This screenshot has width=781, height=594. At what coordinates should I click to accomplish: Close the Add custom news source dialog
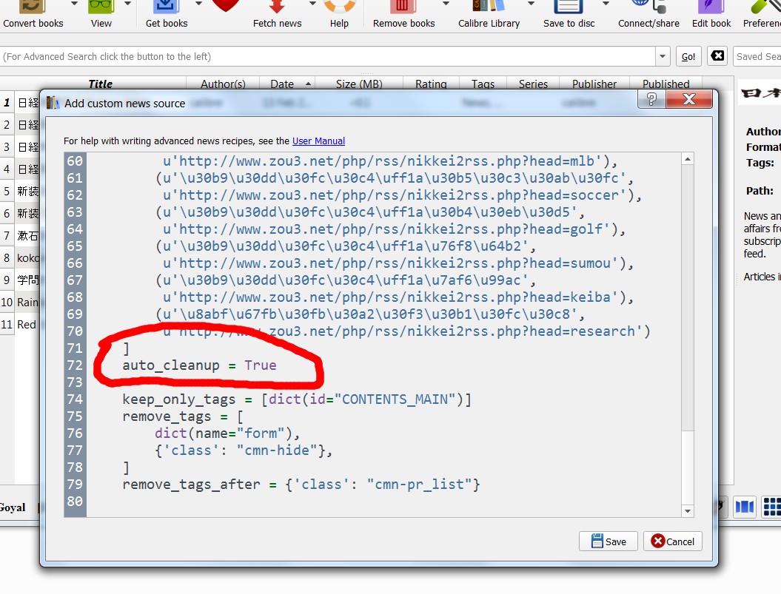point(689,100)
